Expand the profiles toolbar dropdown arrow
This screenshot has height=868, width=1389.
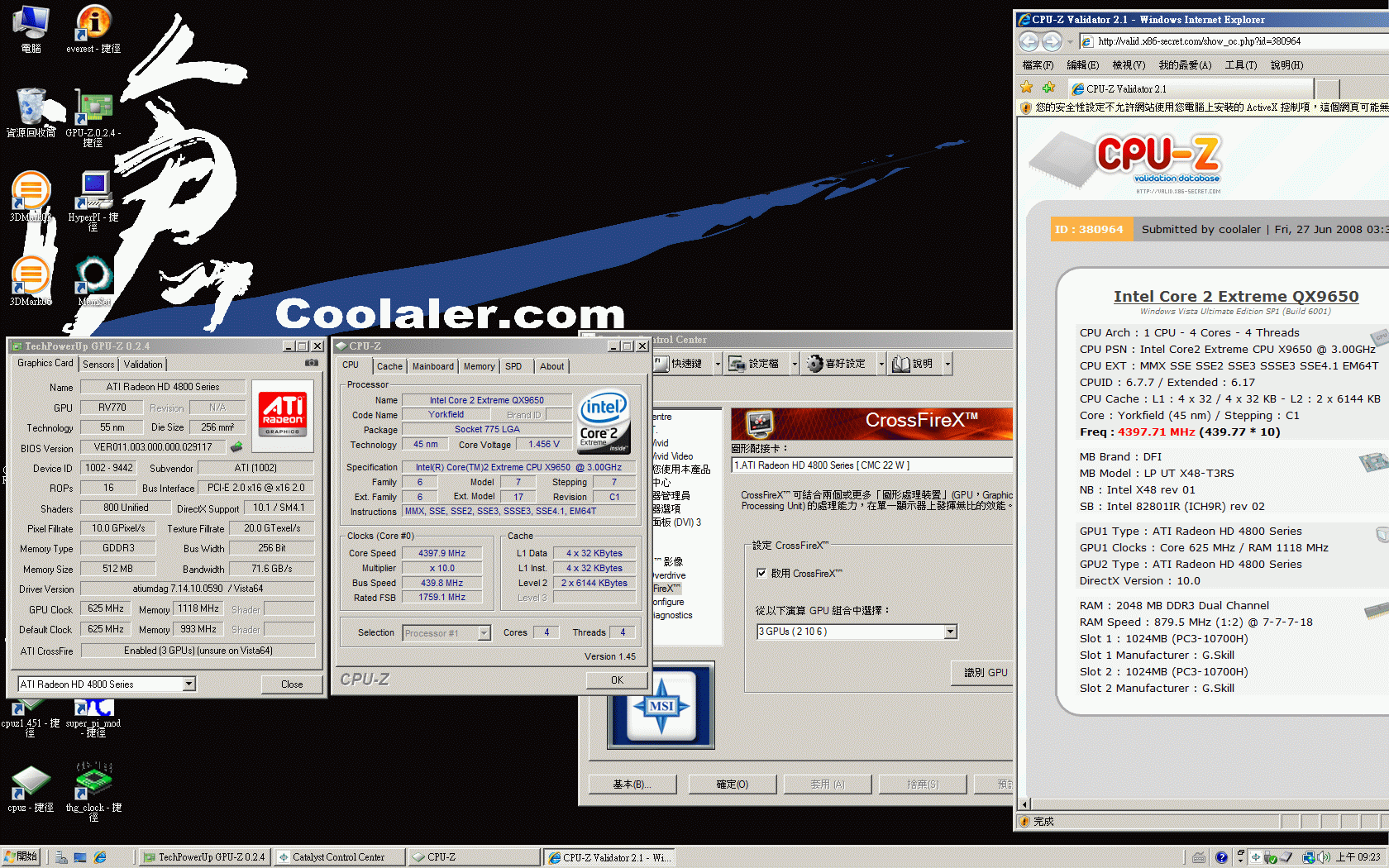click(x=795, y=364)
